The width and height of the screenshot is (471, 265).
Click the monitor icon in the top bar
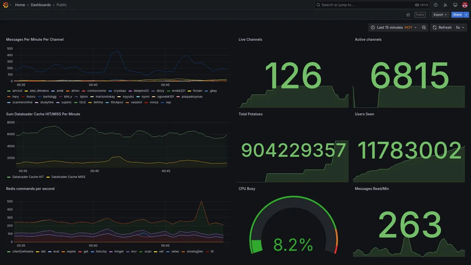[x=455, y=5]
